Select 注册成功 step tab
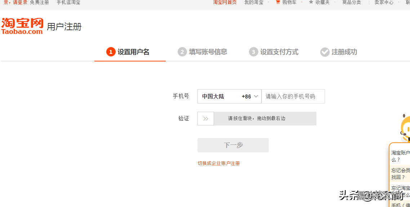Viewport: 410px width, 207px height. pos(339,52)
